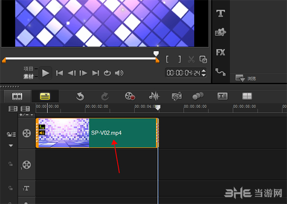Click the Browse folder icon
Viewport: 287px width, 204px height.
tap(240, 78)
